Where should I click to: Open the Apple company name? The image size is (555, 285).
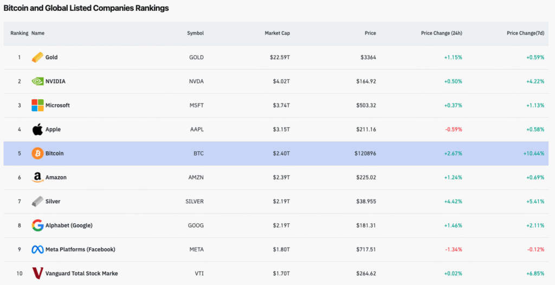tap(53, 129)
